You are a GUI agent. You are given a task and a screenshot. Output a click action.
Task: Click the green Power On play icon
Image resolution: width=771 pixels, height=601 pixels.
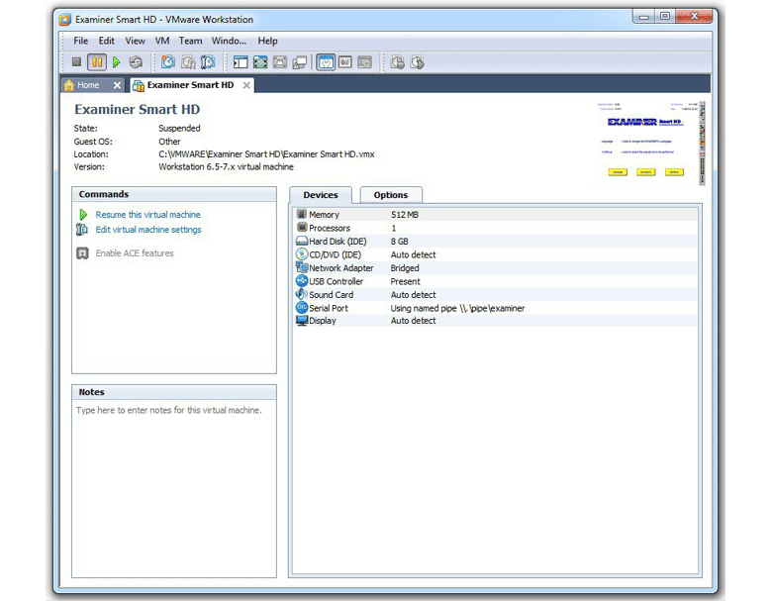tap(116, 62)
